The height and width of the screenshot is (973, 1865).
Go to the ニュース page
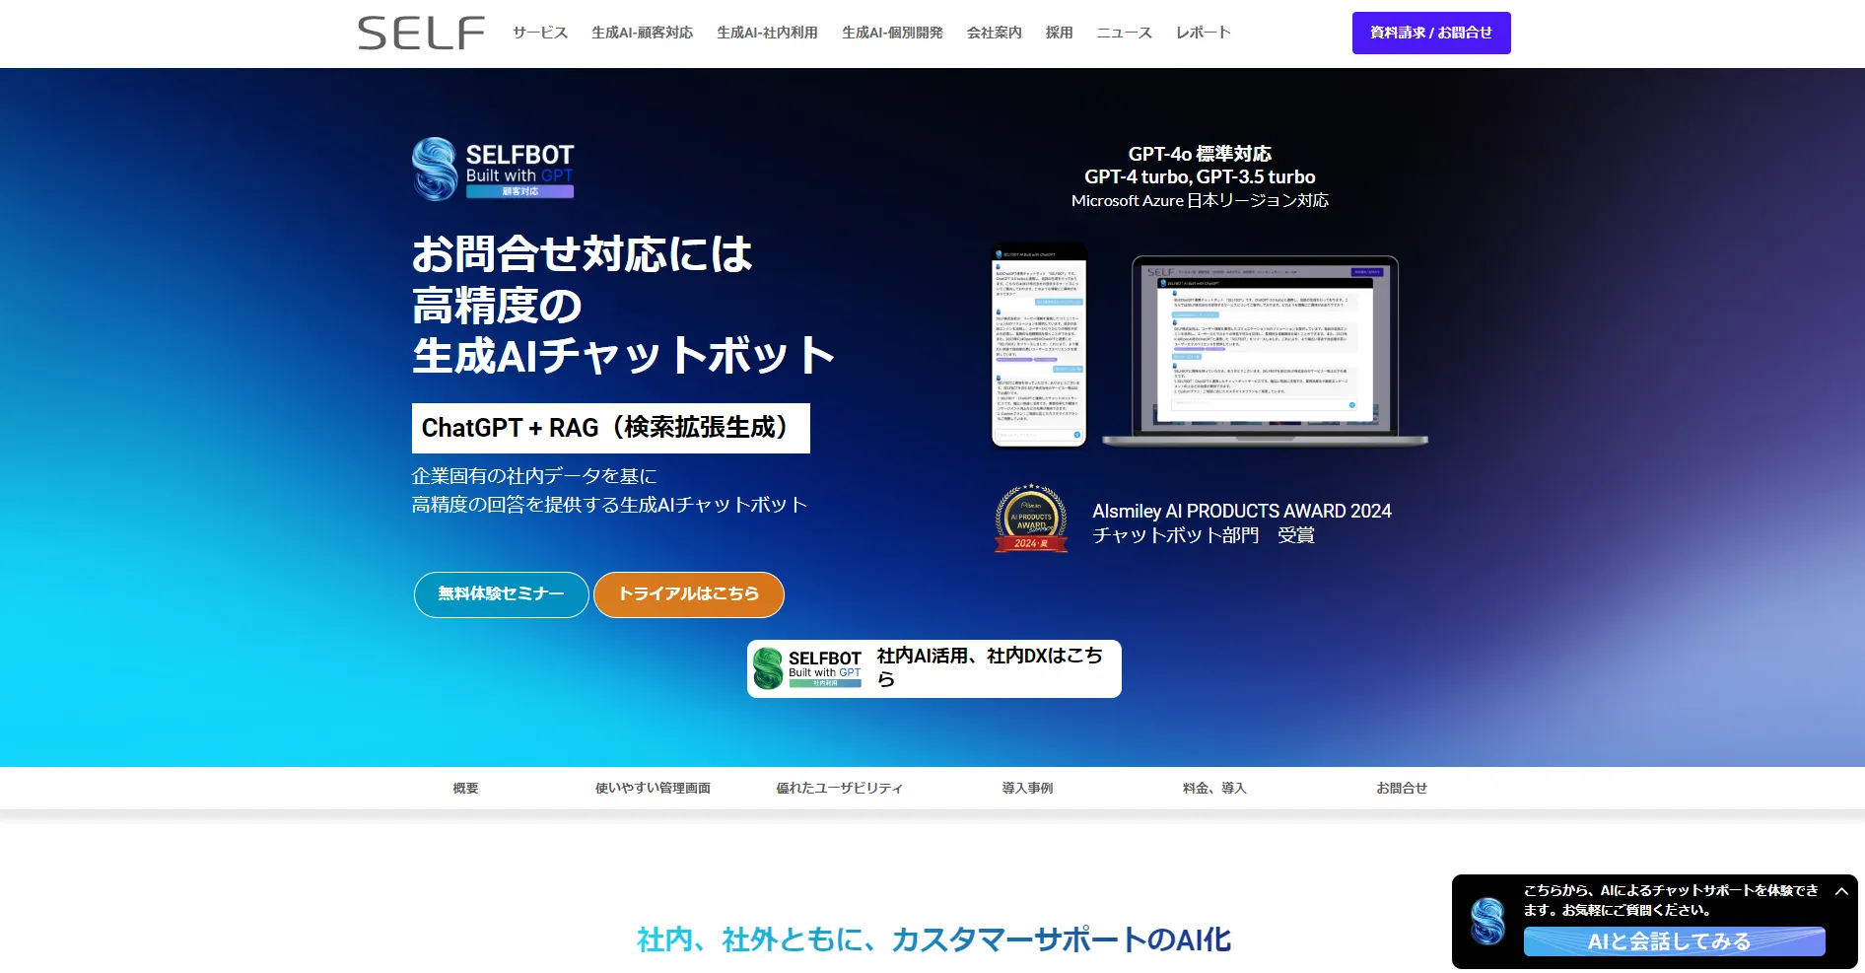pos(1124,33)
